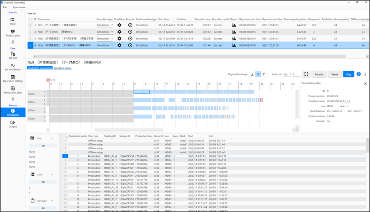Switch timeline to Week view
Viewport: 370px width, 212px height.
coord(334,74)
